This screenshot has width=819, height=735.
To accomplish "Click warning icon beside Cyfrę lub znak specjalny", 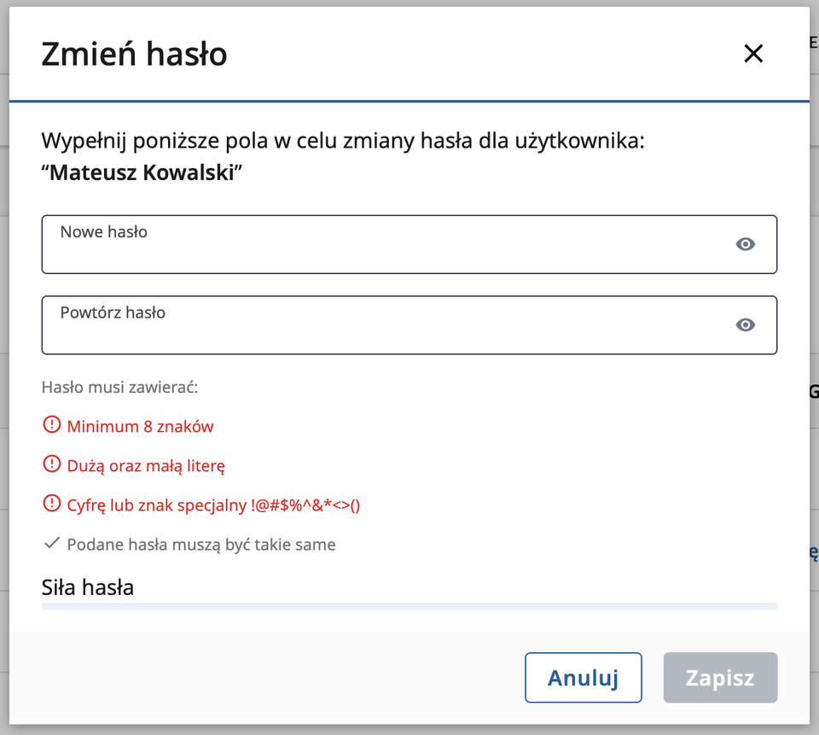I will click(51, 505).
